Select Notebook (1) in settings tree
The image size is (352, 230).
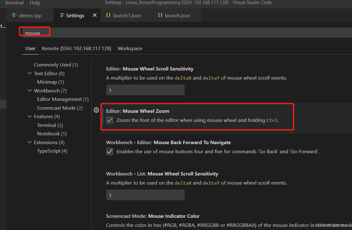tap(52, 134)
